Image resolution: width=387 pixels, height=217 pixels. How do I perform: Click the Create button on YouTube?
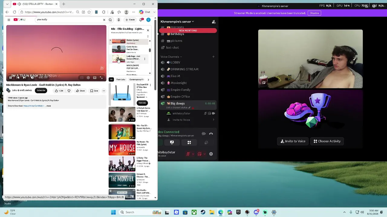(130, 20)
